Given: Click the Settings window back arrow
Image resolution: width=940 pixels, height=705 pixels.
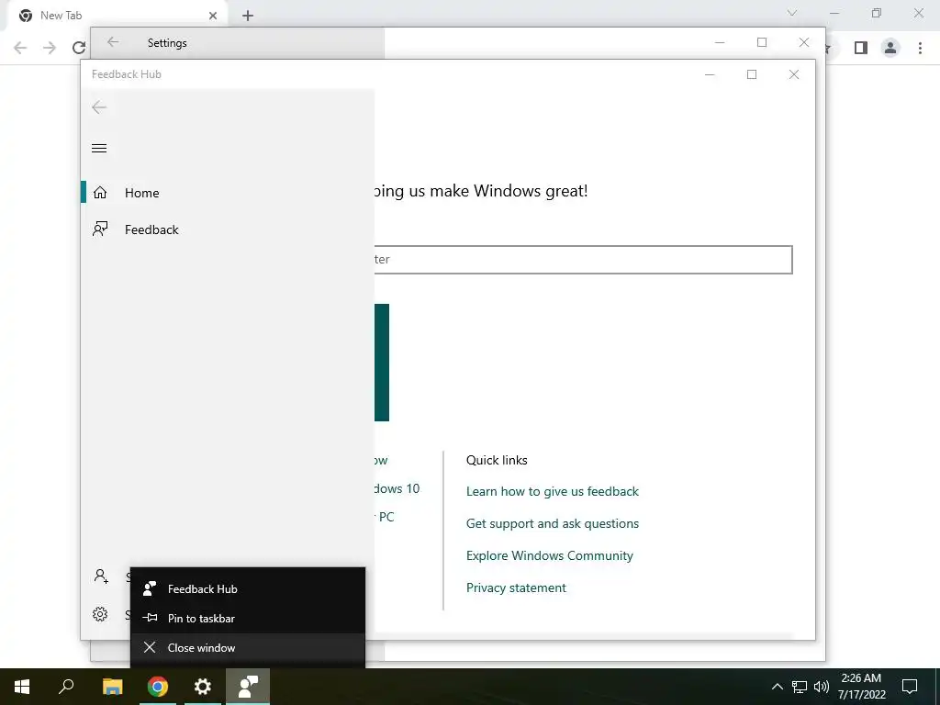Looking at the screenshot, I should (113, 42).
